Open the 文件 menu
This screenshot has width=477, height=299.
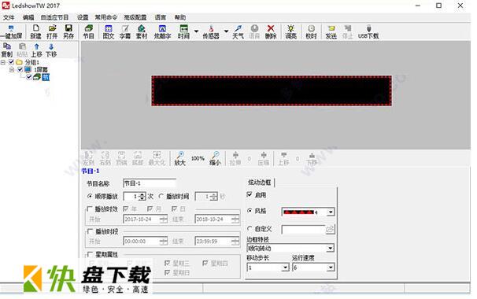(9, 17)
